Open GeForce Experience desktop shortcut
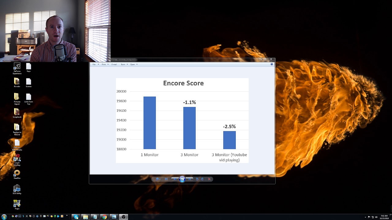This screenshot has width=392, height=220. [17, 68]
